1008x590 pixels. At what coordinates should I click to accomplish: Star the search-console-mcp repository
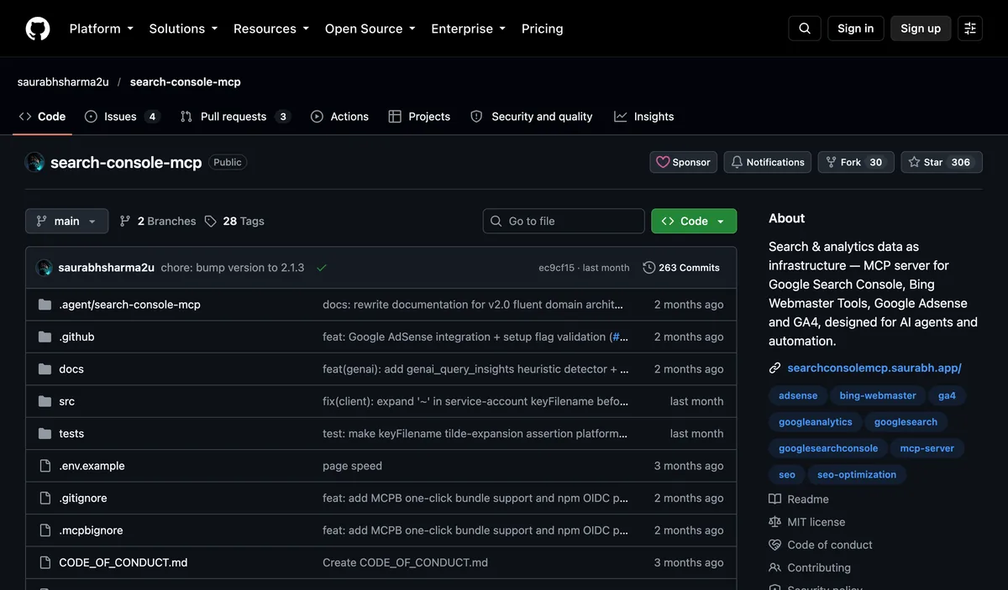click(942, 162)
